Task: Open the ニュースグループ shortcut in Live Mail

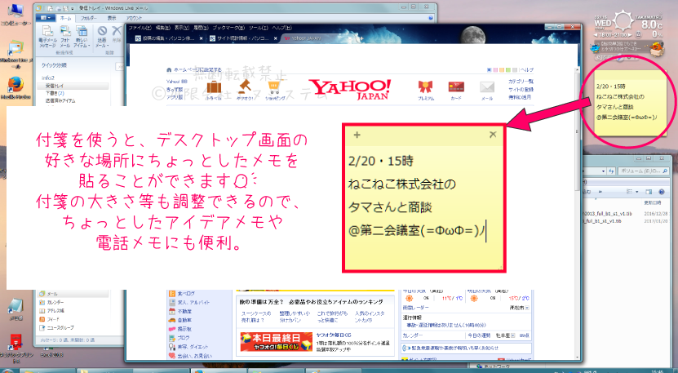Action: pos(56,327)
